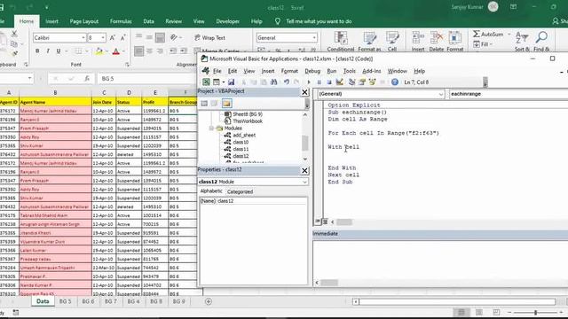Click the Increase Font Size icon

[x=113, y=37]
